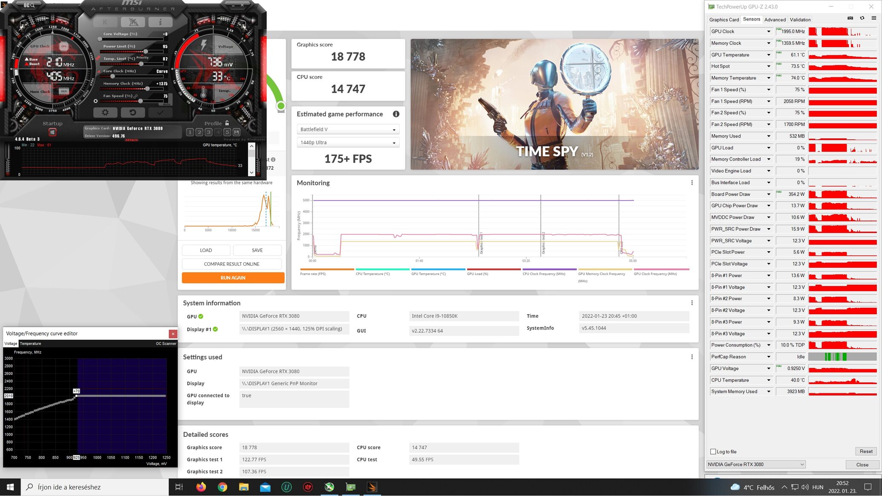Apply Afterburner settings with checkmark button
882x496 pixels.
pyautogui.click(x=160, y=112)
